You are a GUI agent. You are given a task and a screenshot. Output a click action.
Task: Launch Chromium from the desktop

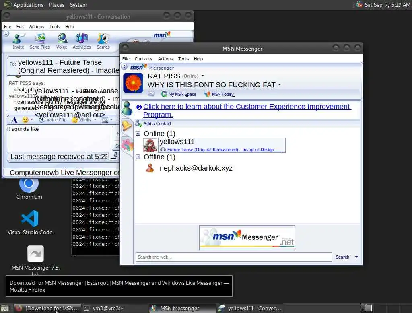tap(29, 189)
